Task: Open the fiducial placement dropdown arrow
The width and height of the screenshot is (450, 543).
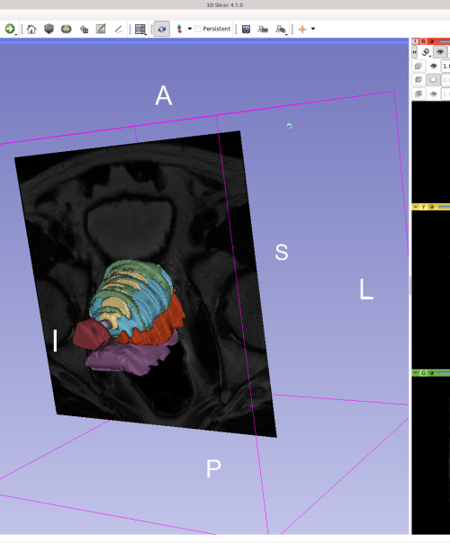Action: tap(190, 29)
